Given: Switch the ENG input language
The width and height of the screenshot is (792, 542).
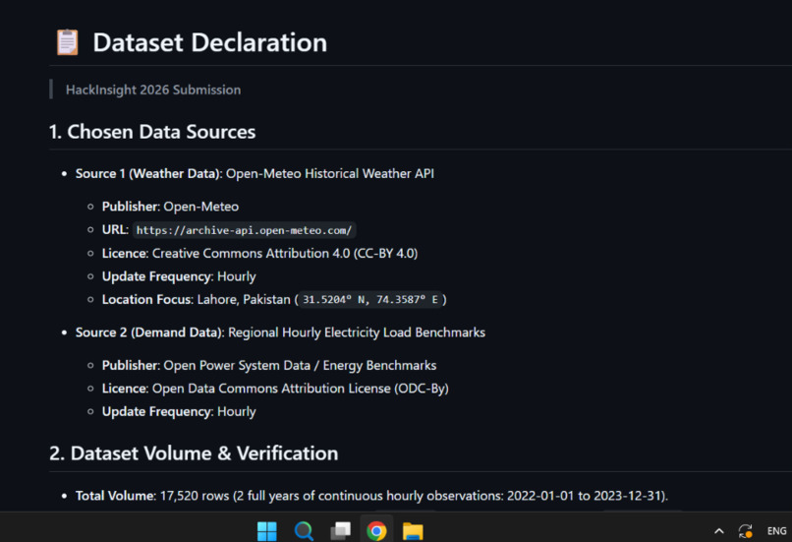Looking at the screenshot, I should pyautogui.click(x=776, y=531).
